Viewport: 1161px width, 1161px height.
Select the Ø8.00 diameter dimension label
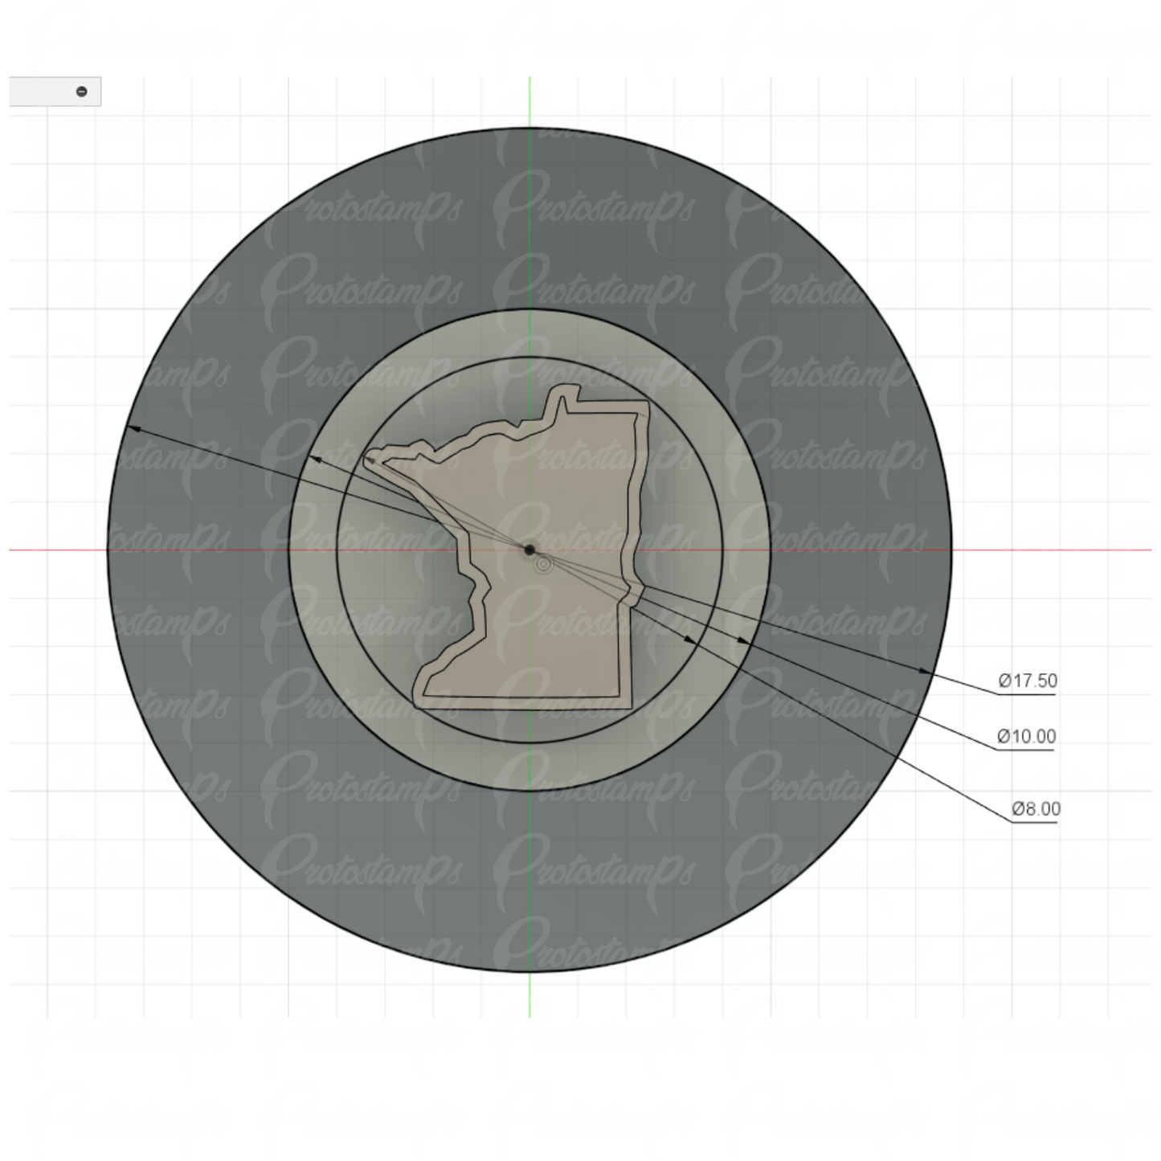[1036, 808]
